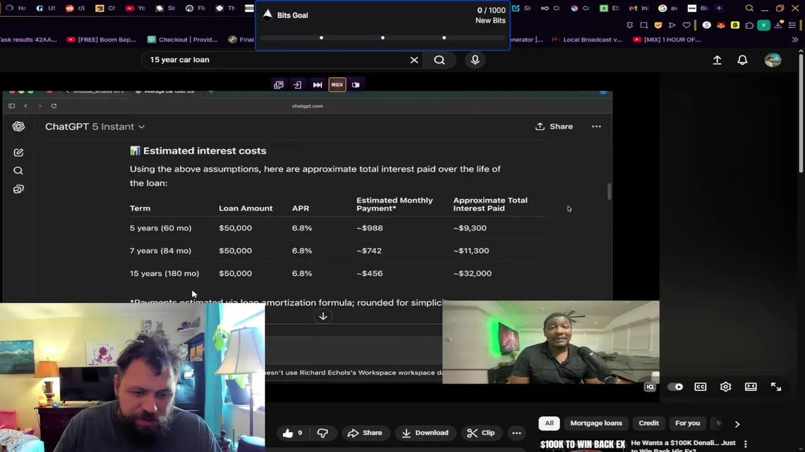Click the Bits Goal progress bar
Image resolution: width=805 pixels, height=452 pixels.
tap(383, 38)
